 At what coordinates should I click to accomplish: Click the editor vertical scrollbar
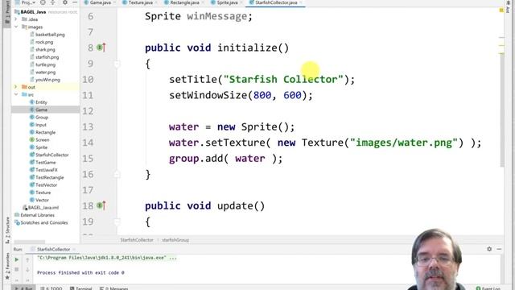click(502, 110)
